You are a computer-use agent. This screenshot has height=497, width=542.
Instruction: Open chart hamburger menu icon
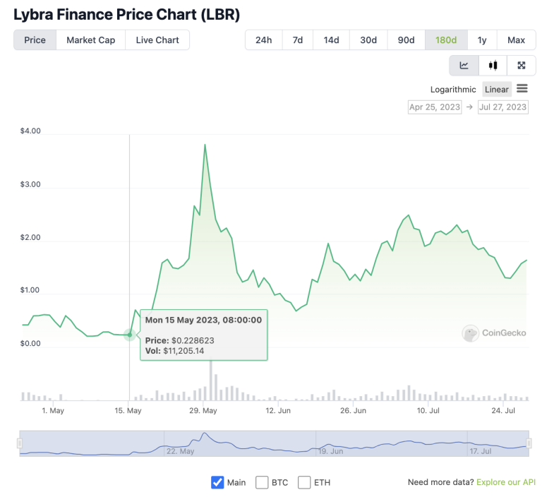[522, 89]
